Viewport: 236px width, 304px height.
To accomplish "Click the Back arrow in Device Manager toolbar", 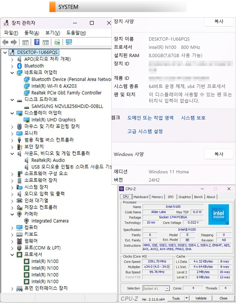I will pos(5,42).
